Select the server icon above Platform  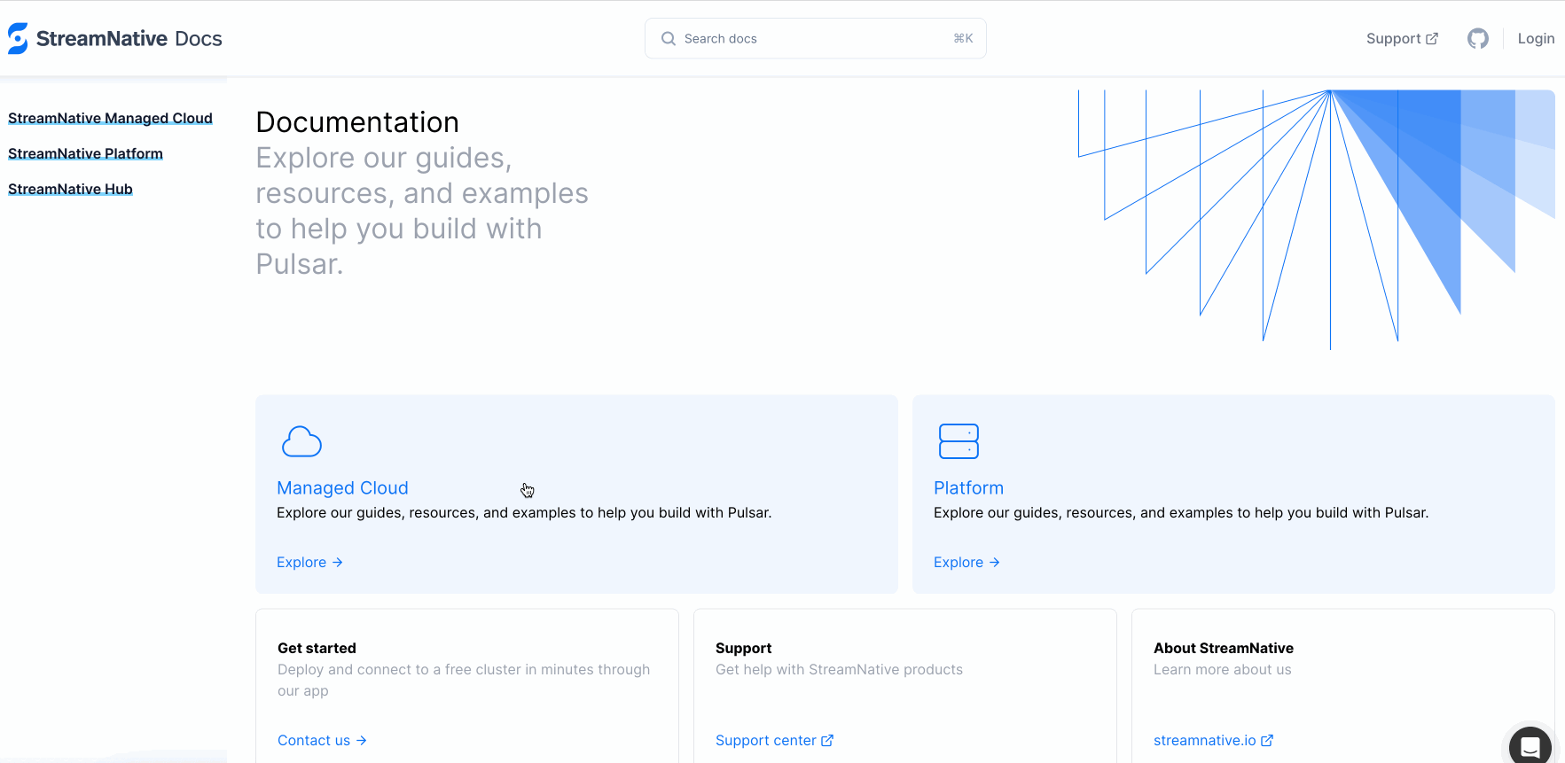(x=958, y=440)
